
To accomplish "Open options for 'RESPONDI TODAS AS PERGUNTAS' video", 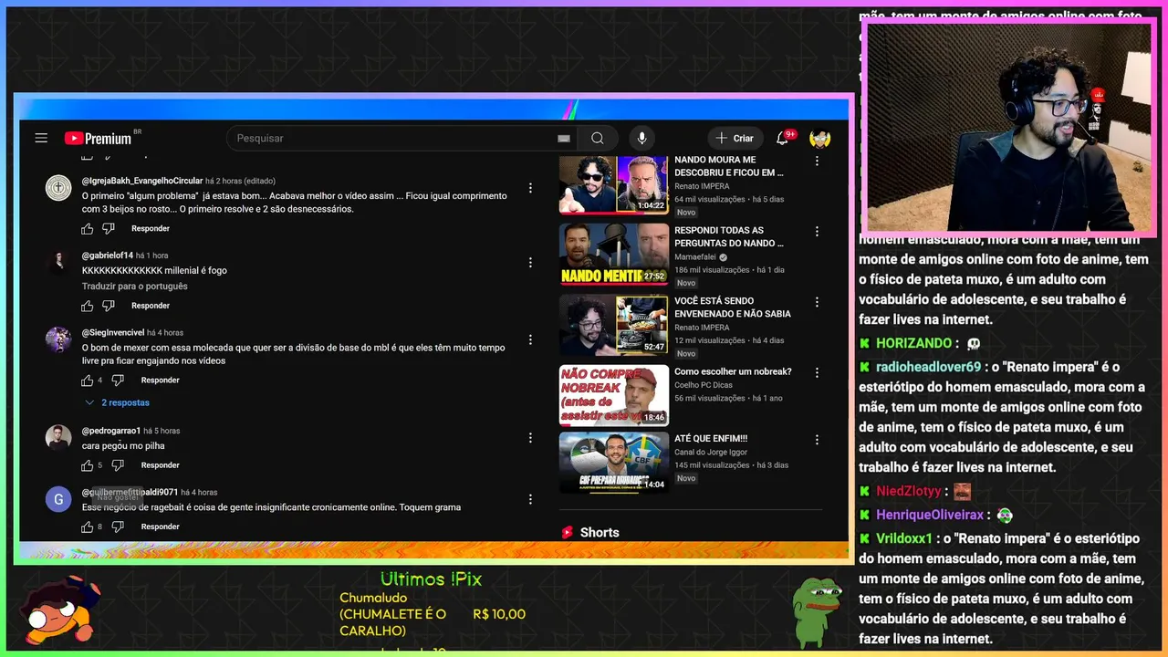I will (x=817, y=232).
